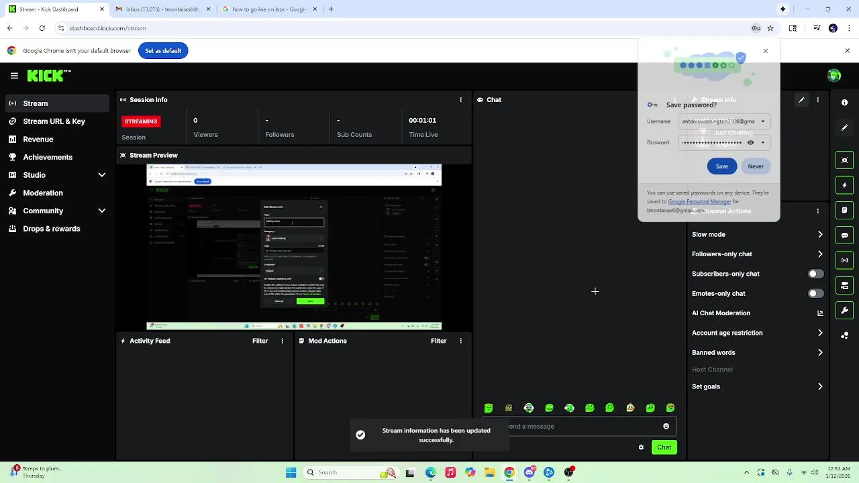Screen dimensions: 859x483
Task: Save the password with Save button
Action: pyautogui.click(x=721, y=166)
